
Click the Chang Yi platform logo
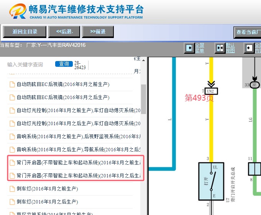coord(18,11)
